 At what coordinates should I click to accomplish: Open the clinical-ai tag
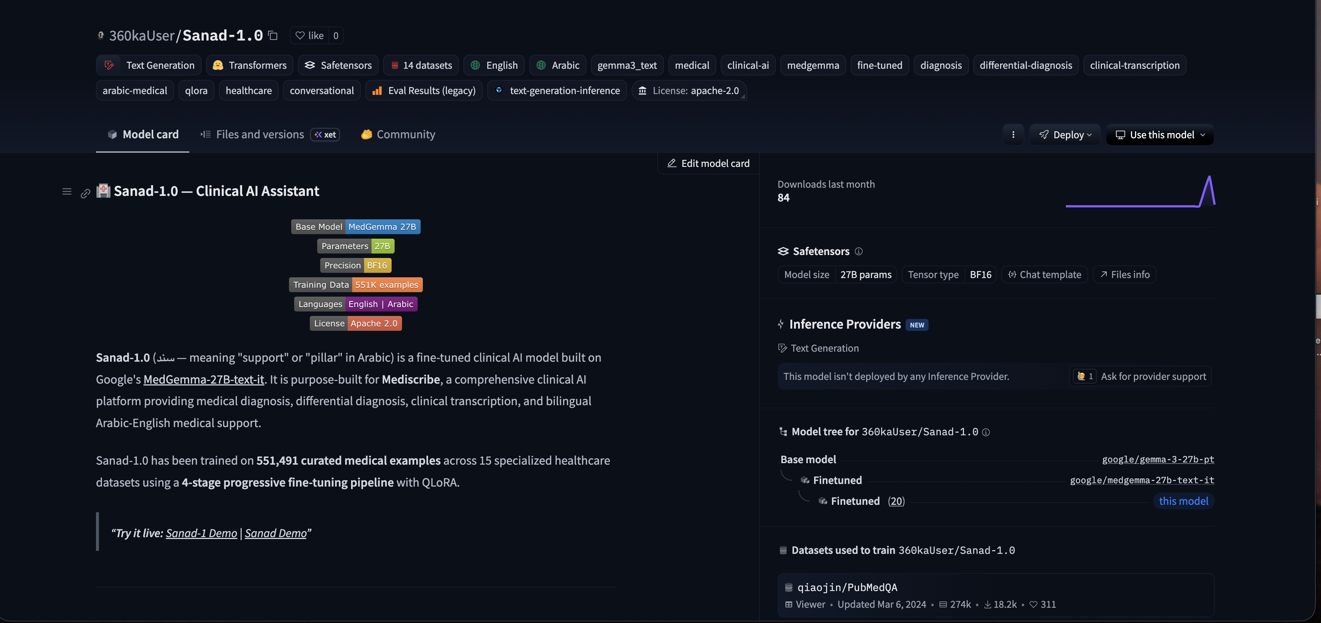[x=748, y=65]
